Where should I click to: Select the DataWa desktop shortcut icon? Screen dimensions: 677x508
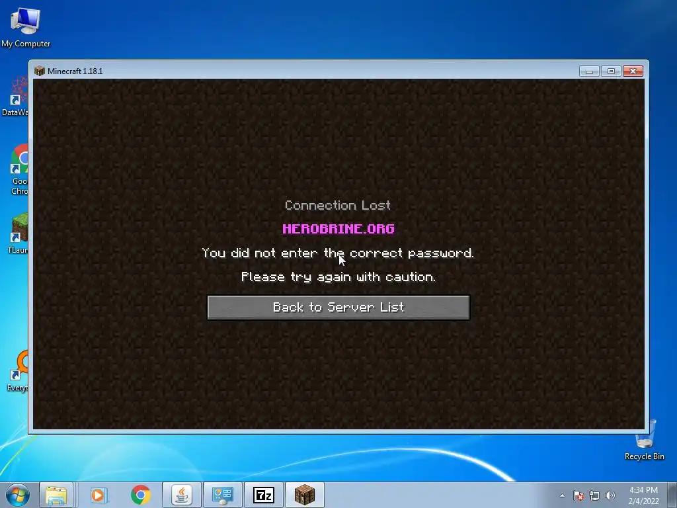pyautogui.click(x=16, y=96)
